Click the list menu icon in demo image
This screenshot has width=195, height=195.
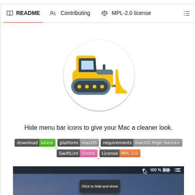click(x=178, y=170)
